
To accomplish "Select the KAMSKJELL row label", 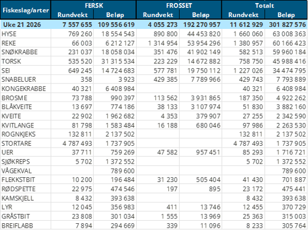I will tap(18, 198).
